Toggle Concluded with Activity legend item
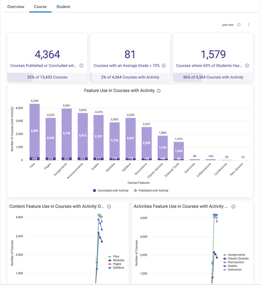The width and height of the screenshot is (260, 285). coord(111,191)
